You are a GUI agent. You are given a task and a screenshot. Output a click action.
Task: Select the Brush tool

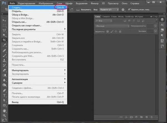(x=4, y=56)
